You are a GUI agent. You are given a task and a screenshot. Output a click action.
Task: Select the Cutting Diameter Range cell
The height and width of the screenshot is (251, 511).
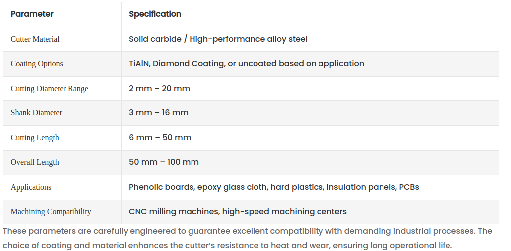(x=50, y=89)
